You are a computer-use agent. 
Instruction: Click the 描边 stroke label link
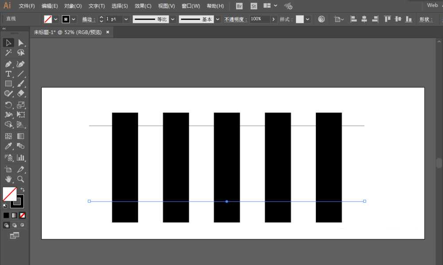point(89,19)
